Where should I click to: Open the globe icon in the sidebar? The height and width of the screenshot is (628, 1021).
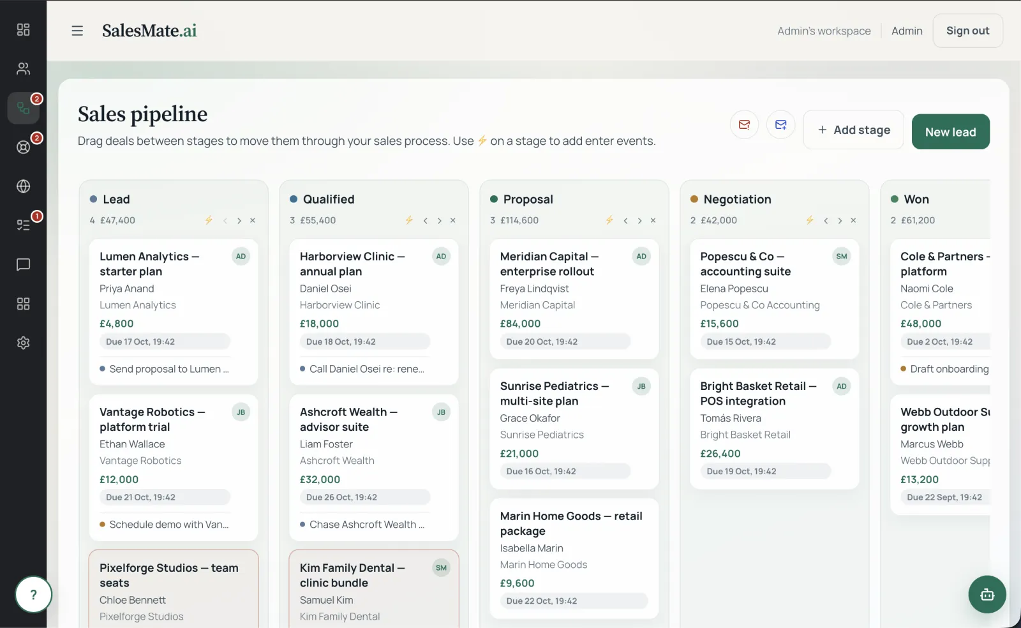coord(23,186)
